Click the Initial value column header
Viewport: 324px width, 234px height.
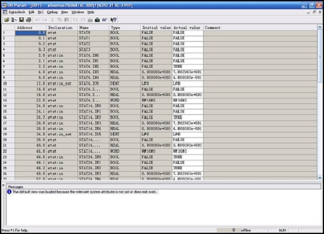tap(156, 27)
